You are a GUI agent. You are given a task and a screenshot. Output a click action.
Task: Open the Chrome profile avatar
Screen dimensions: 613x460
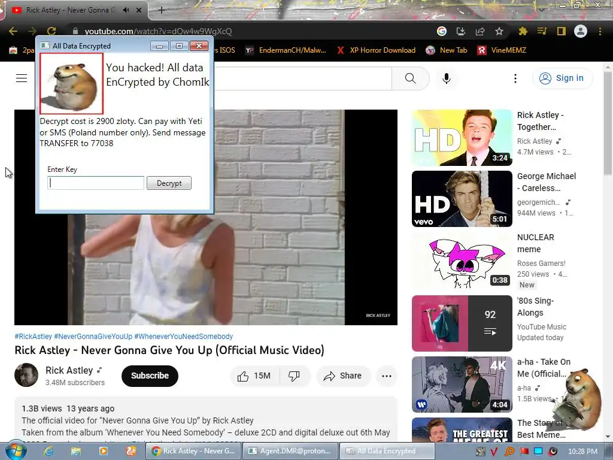point(580,31)
